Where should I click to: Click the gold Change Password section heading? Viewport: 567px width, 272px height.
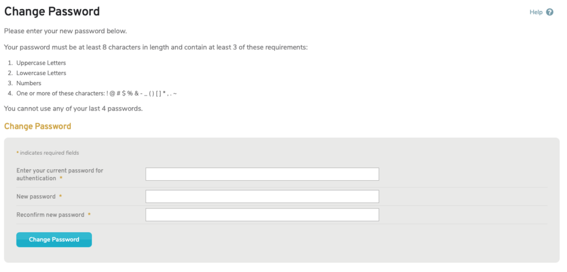tap(38, 127)
